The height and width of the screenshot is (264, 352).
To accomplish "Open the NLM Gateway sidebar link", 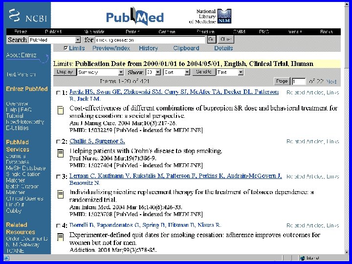I will point(22,244).
